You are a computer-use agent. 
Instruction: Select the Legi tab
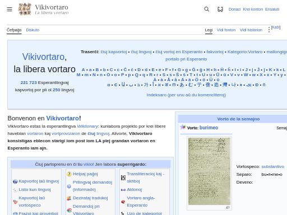pos(209,30)
